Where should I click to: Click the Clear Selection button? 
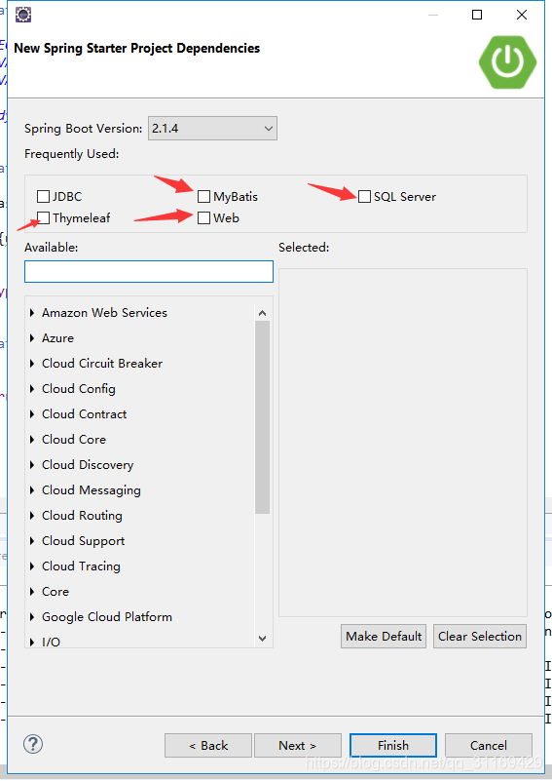tap(480, 637)
